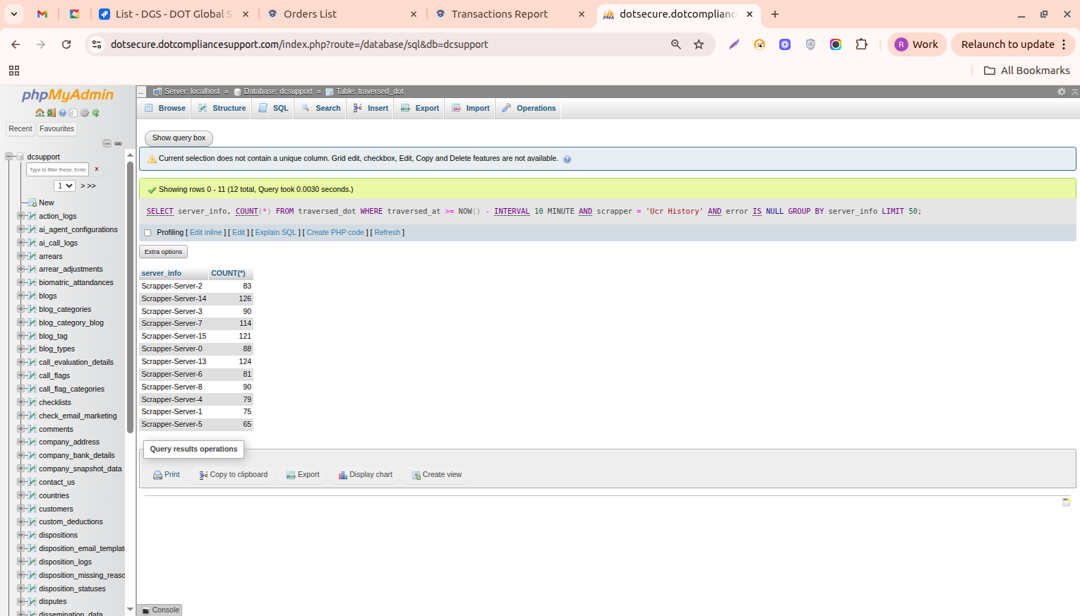Open the navigation panel settings gear
This screenshot has height=616, width=1080.
click(85, 113)
